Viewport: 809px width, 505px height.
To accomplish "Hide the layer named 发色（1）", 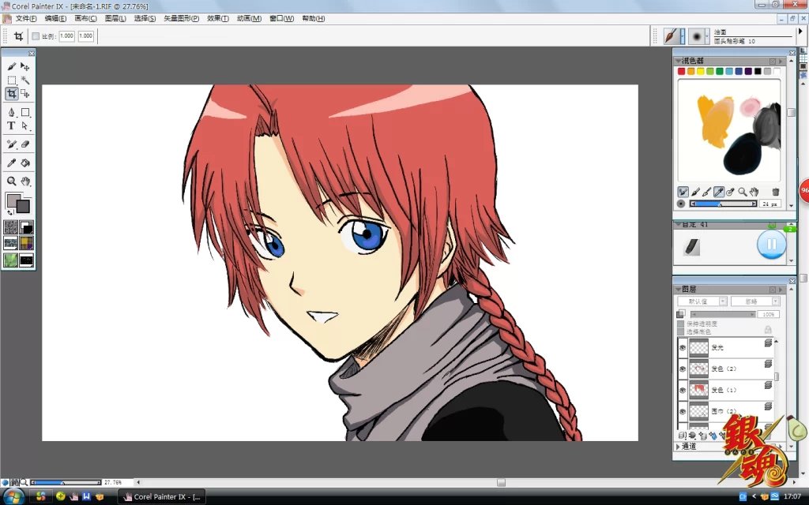I will (x=683, y=390).
